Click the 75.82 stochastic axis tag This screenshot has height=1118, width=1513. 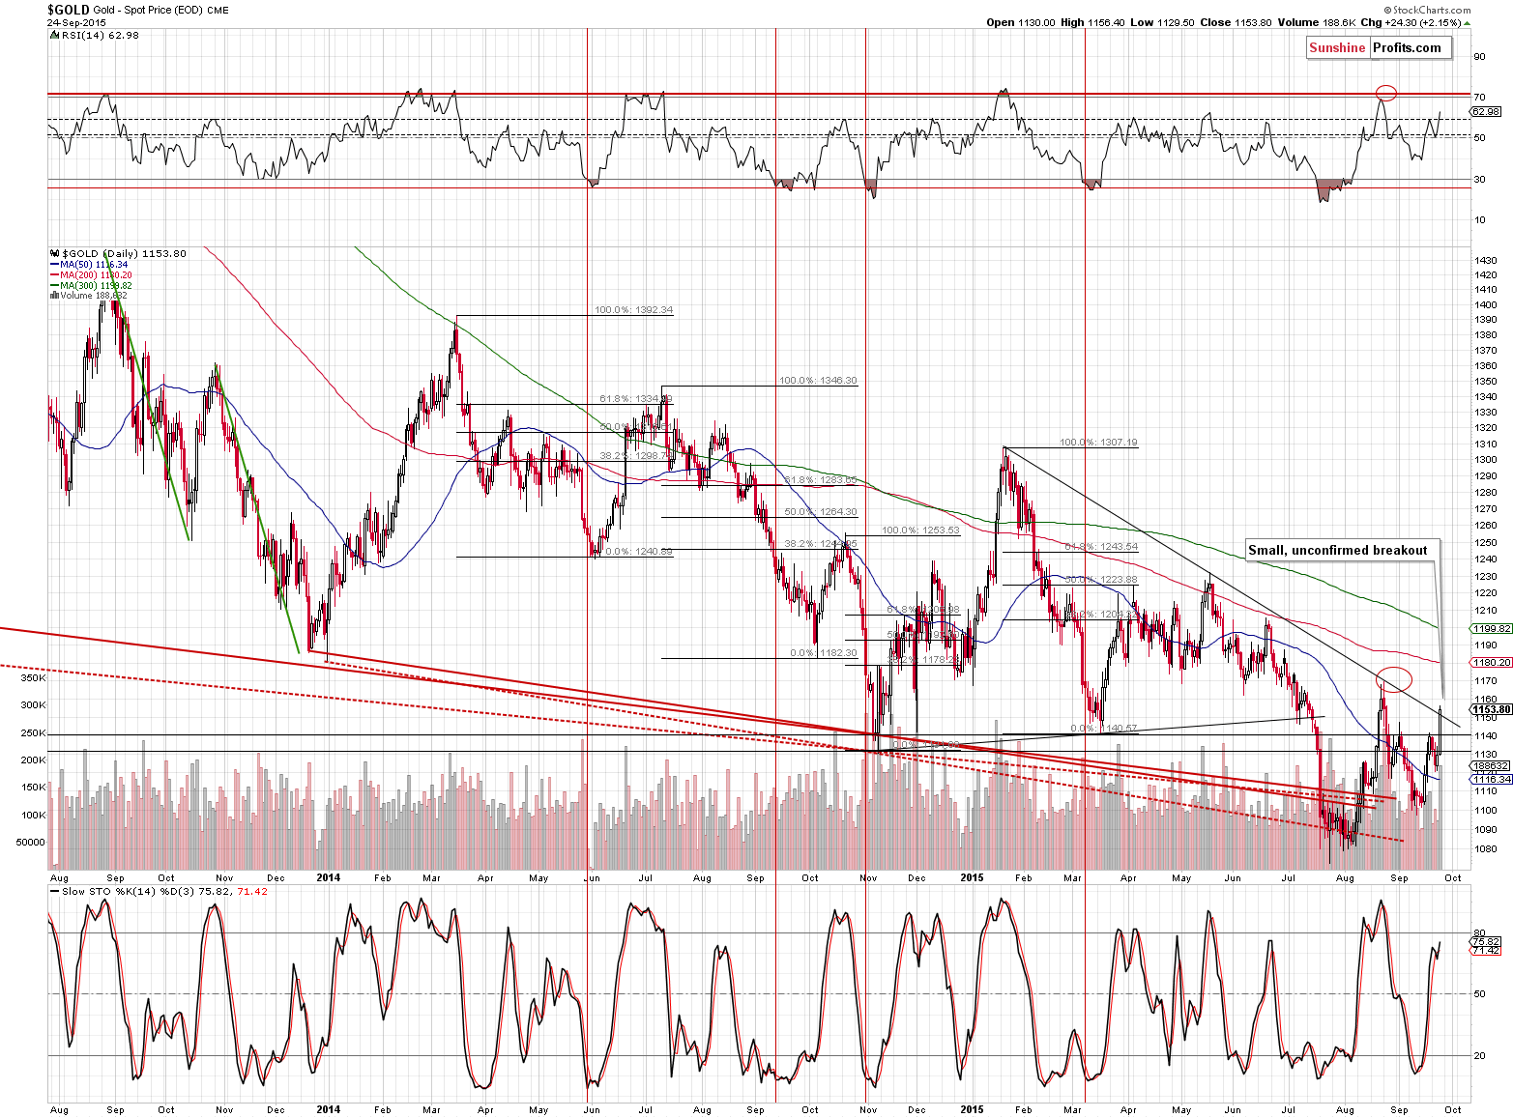[x=1485, y=941]
